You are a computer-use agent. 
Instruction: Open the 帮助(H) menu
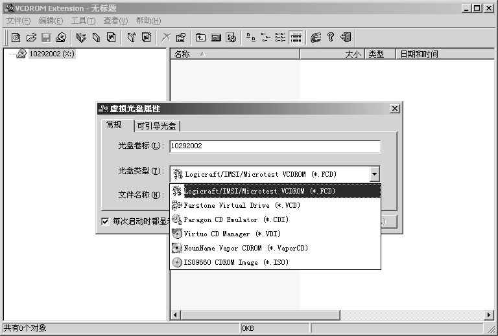pos(148,21)
